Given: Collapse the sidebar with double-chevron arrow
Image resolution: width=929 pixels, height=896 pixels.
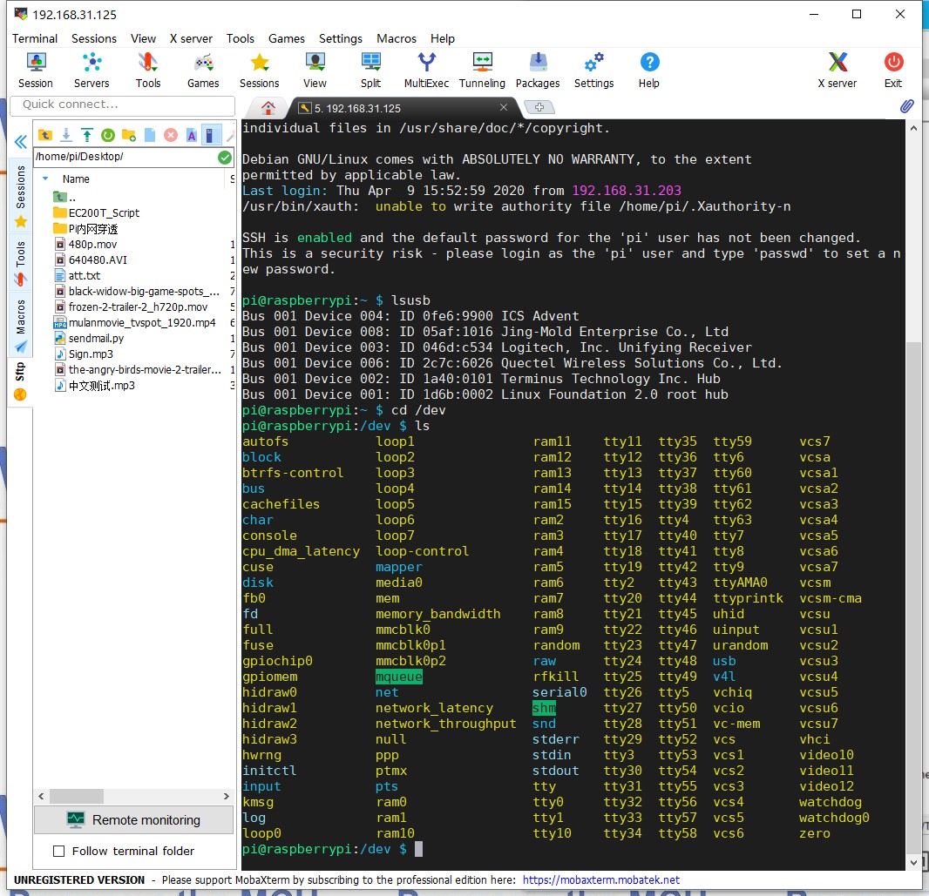Looking at the screenshot, I should pos(21,142).
